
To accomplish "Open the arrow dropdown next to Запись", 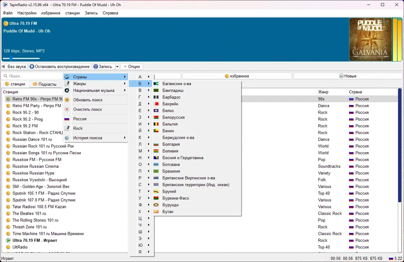I will 117,67.
